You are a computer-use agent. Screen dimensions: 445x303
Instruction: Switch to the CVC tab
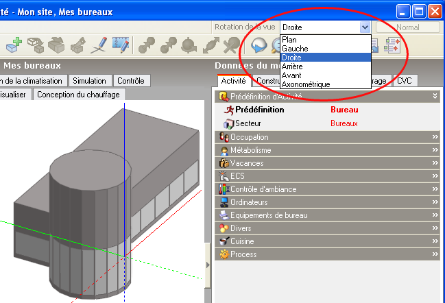(405, 81)
